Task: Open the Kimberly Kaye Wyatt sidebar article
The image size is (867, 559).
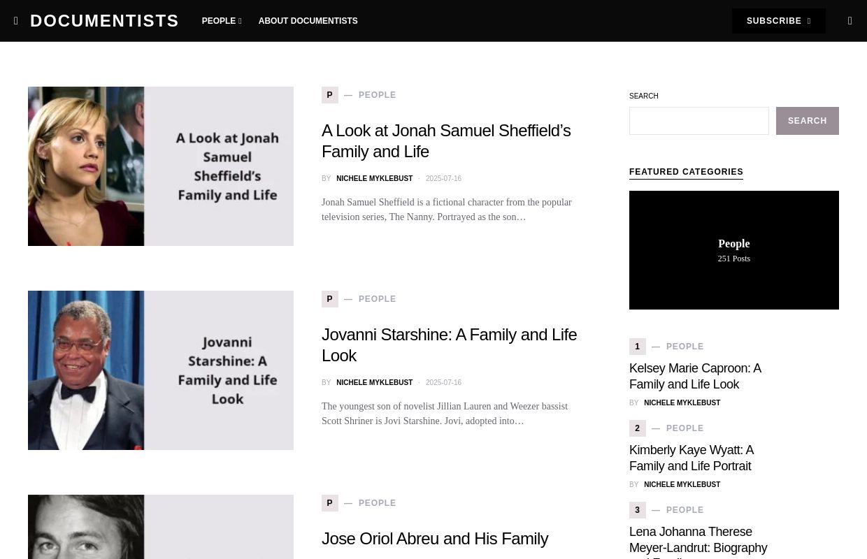Action: 691,458
